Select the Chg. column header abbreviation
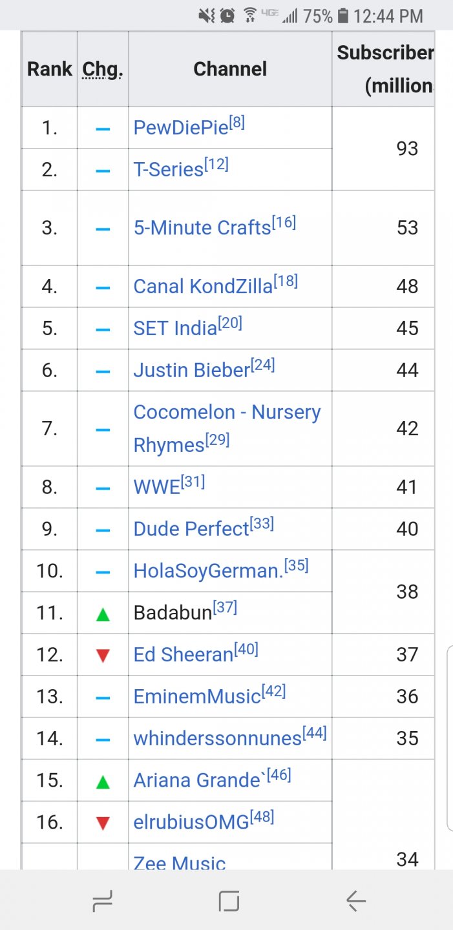Viewport: 453px width, 930px height. pos(103,70)
